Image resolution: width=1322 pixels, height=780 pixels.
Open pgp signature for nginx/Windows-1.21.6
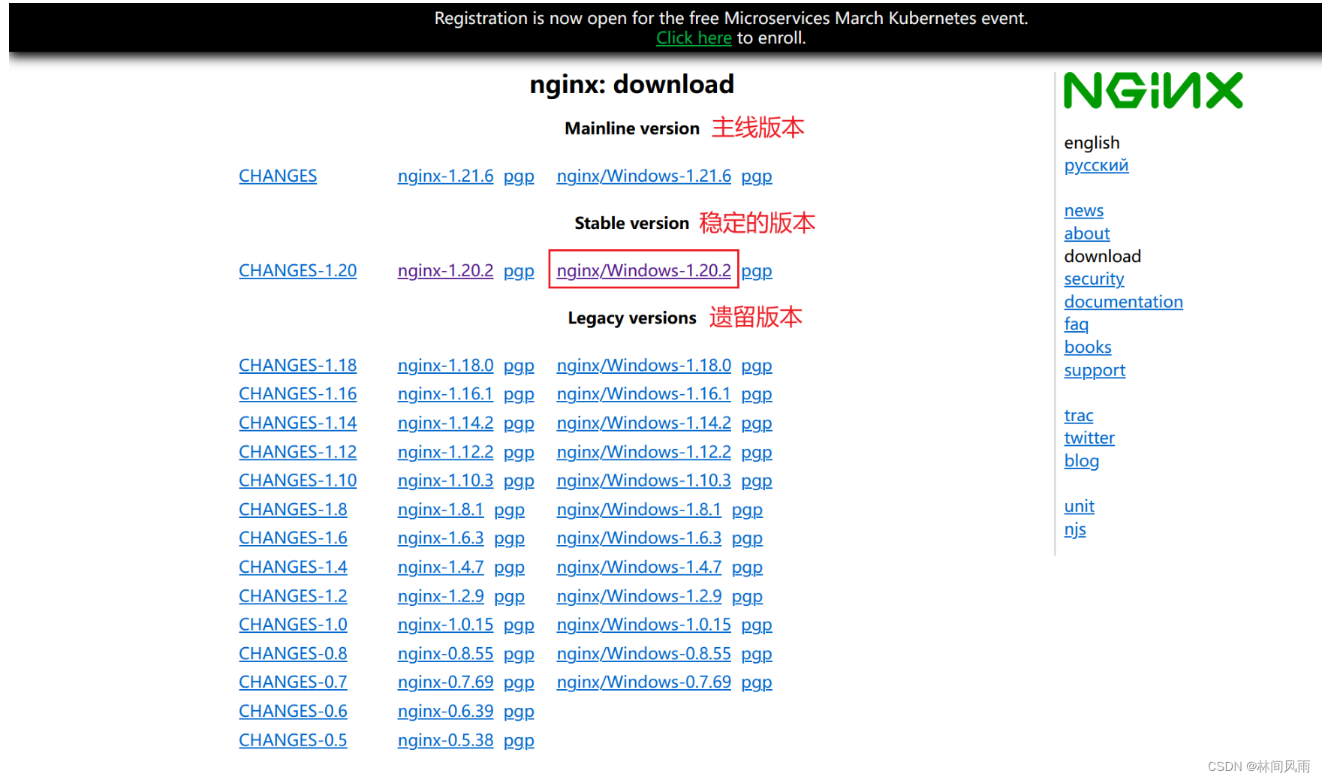tap(757, 176)
